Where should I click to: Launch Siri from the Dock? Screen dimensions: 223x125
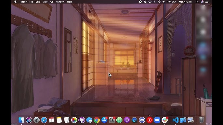pyautogui.click(x=29, y=120)
